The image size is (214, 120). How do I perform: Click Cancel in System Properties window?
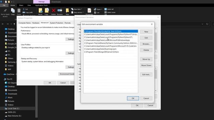click(x=63, y=83)
